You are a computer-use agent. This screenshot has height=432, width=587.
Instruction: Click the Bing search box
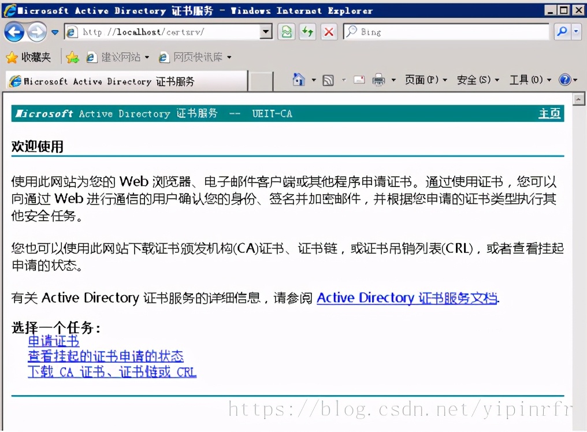click(x=446, y=32)
